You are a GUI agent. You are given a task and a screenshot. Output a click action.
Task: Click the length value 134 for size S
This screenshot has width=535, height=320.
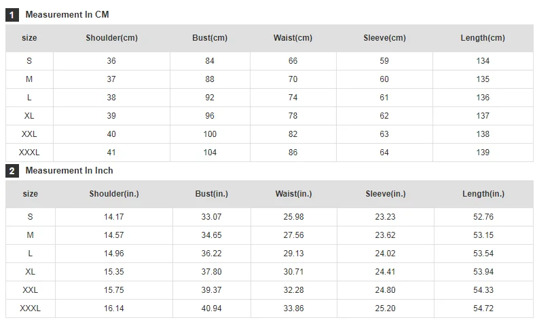click(483, 61)
